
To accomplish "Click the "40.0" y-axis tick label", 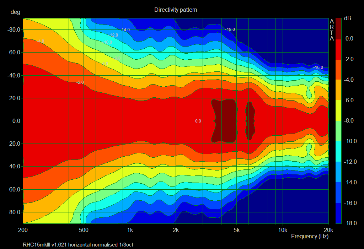I will 15,166.
